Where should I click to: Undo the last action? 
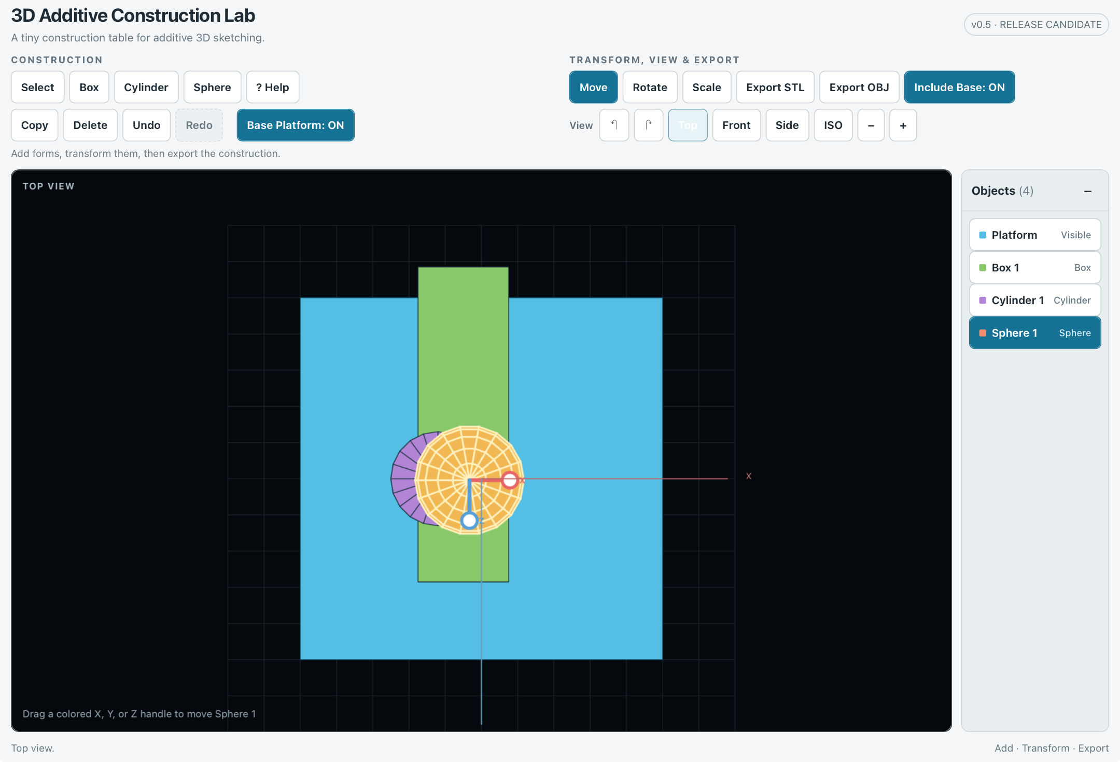click(146, 125)
